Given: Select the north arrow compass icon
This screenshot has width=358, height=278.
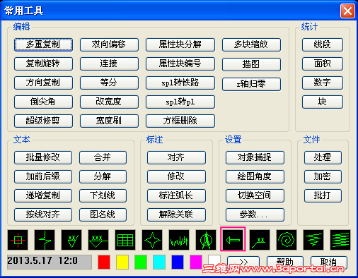Looking at the screenshot, I should pos(206,240).
